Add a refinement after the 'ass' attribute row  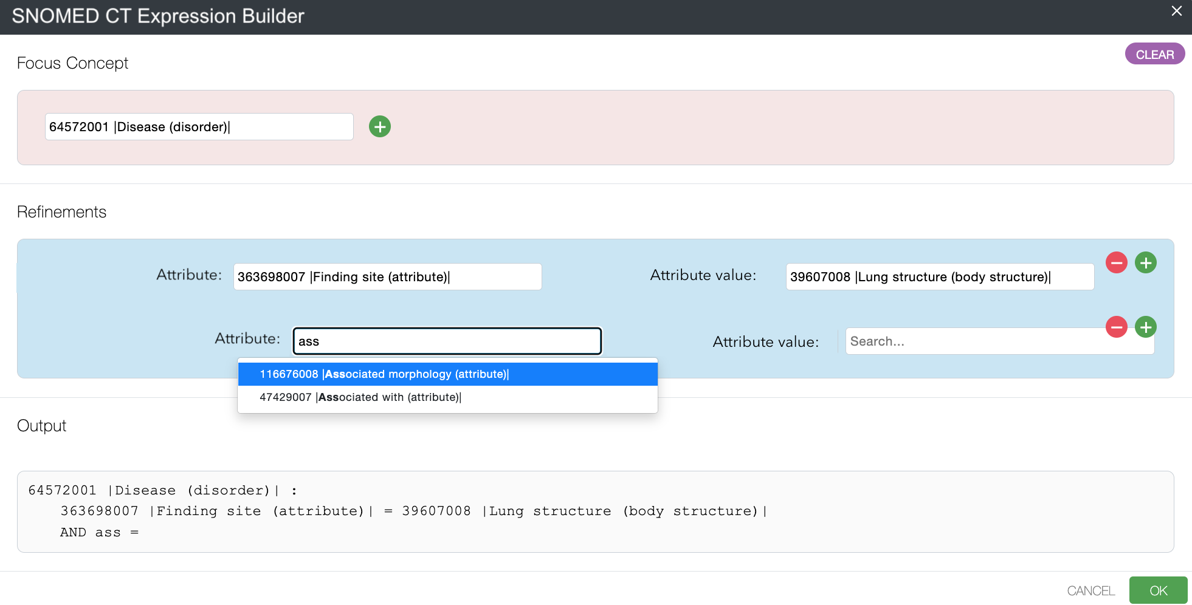(x=1146, y=327)
